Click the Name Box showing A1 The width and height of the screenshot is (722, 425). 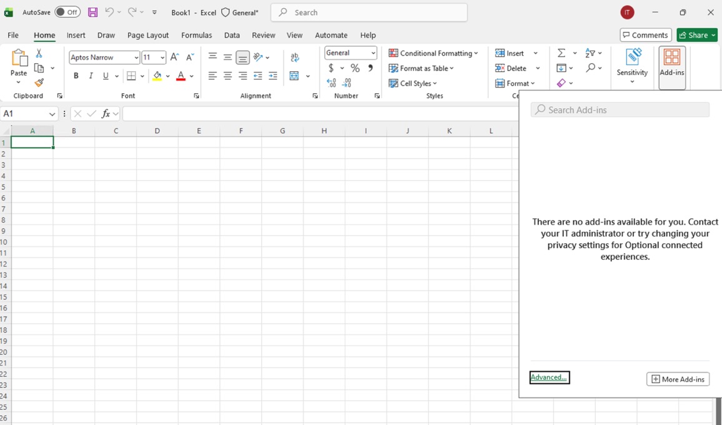(29, 113)
